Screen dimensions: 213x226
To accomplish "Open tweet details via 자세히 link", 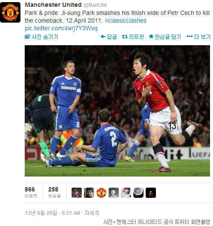I will [92, 213].
